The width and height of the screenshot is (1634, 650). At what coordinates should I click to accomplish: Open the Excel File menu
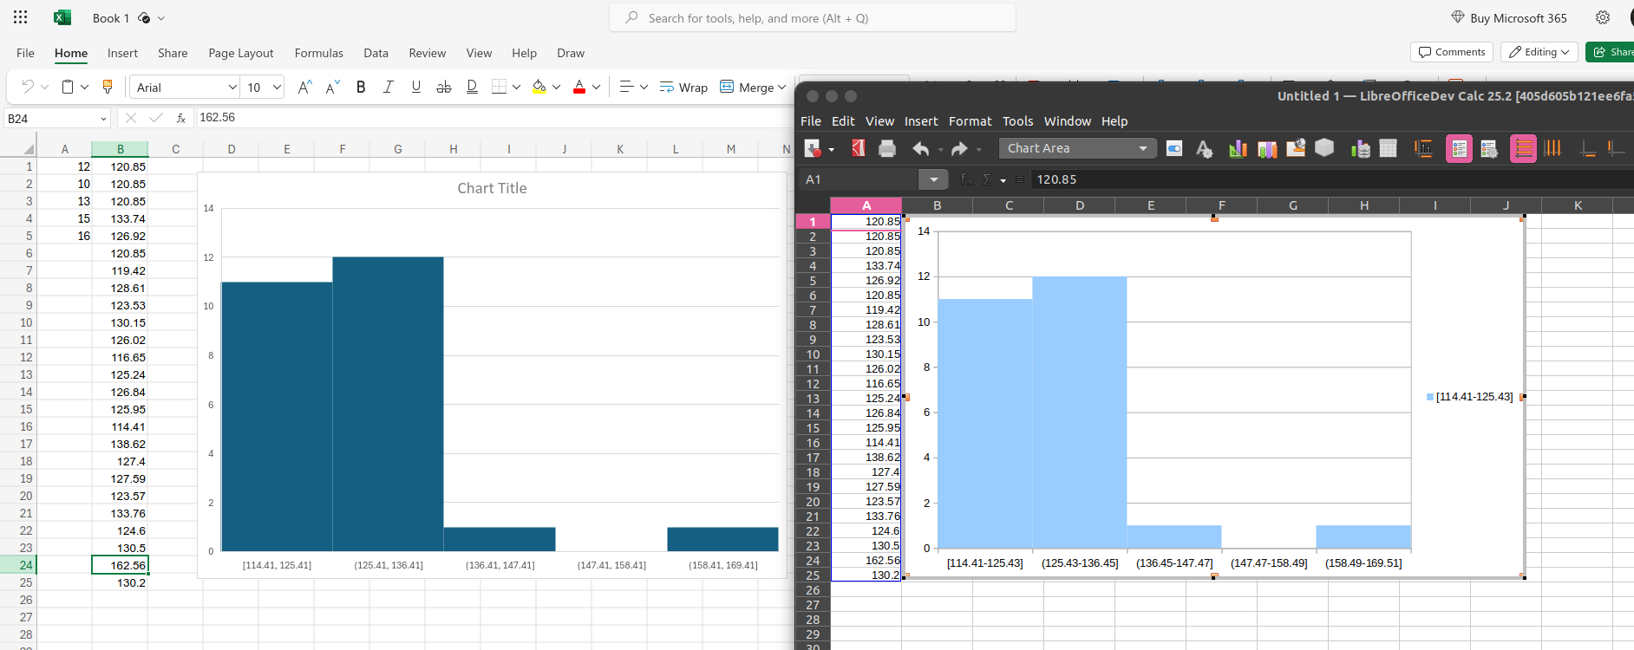[x=25, y=53]
